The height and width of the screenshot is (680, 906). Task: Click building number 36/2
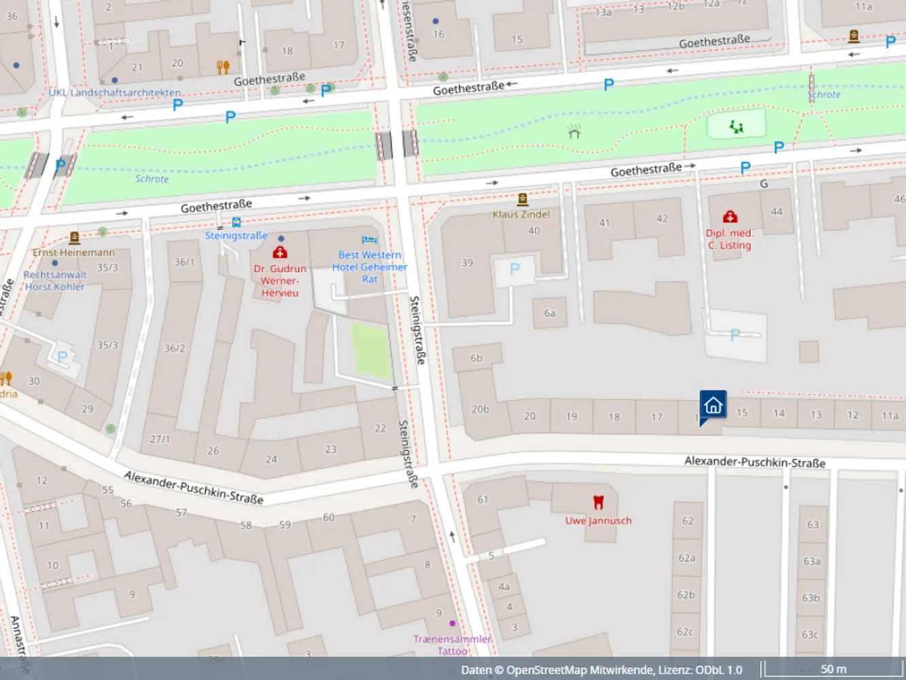[x=174, y=348]
